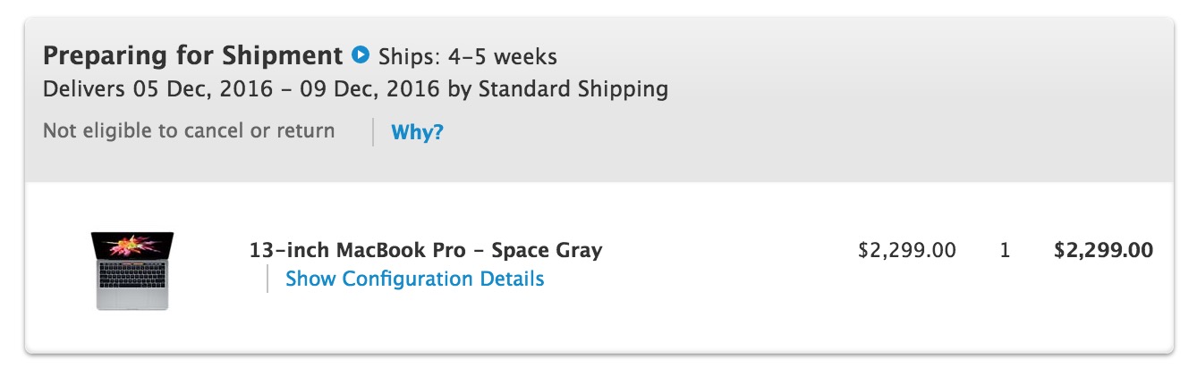The width and height of the screenshot is (1197, 375).
Task: Click the vertical divider before "Why?"
Action: pos(373,132)
